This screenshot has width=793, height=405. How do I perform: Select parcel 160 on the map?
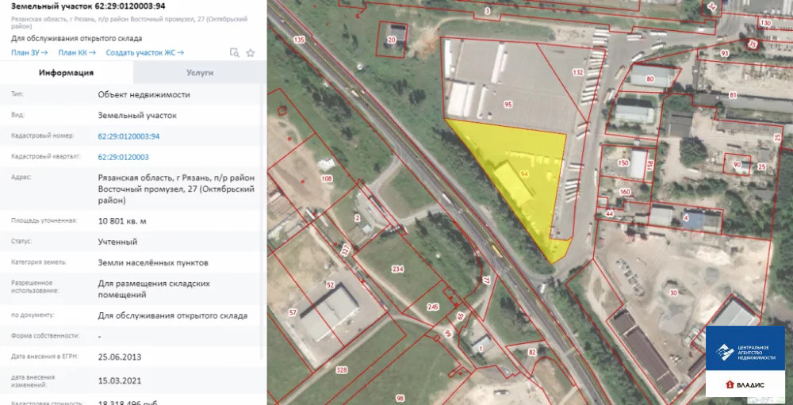(x=625, y=192)
